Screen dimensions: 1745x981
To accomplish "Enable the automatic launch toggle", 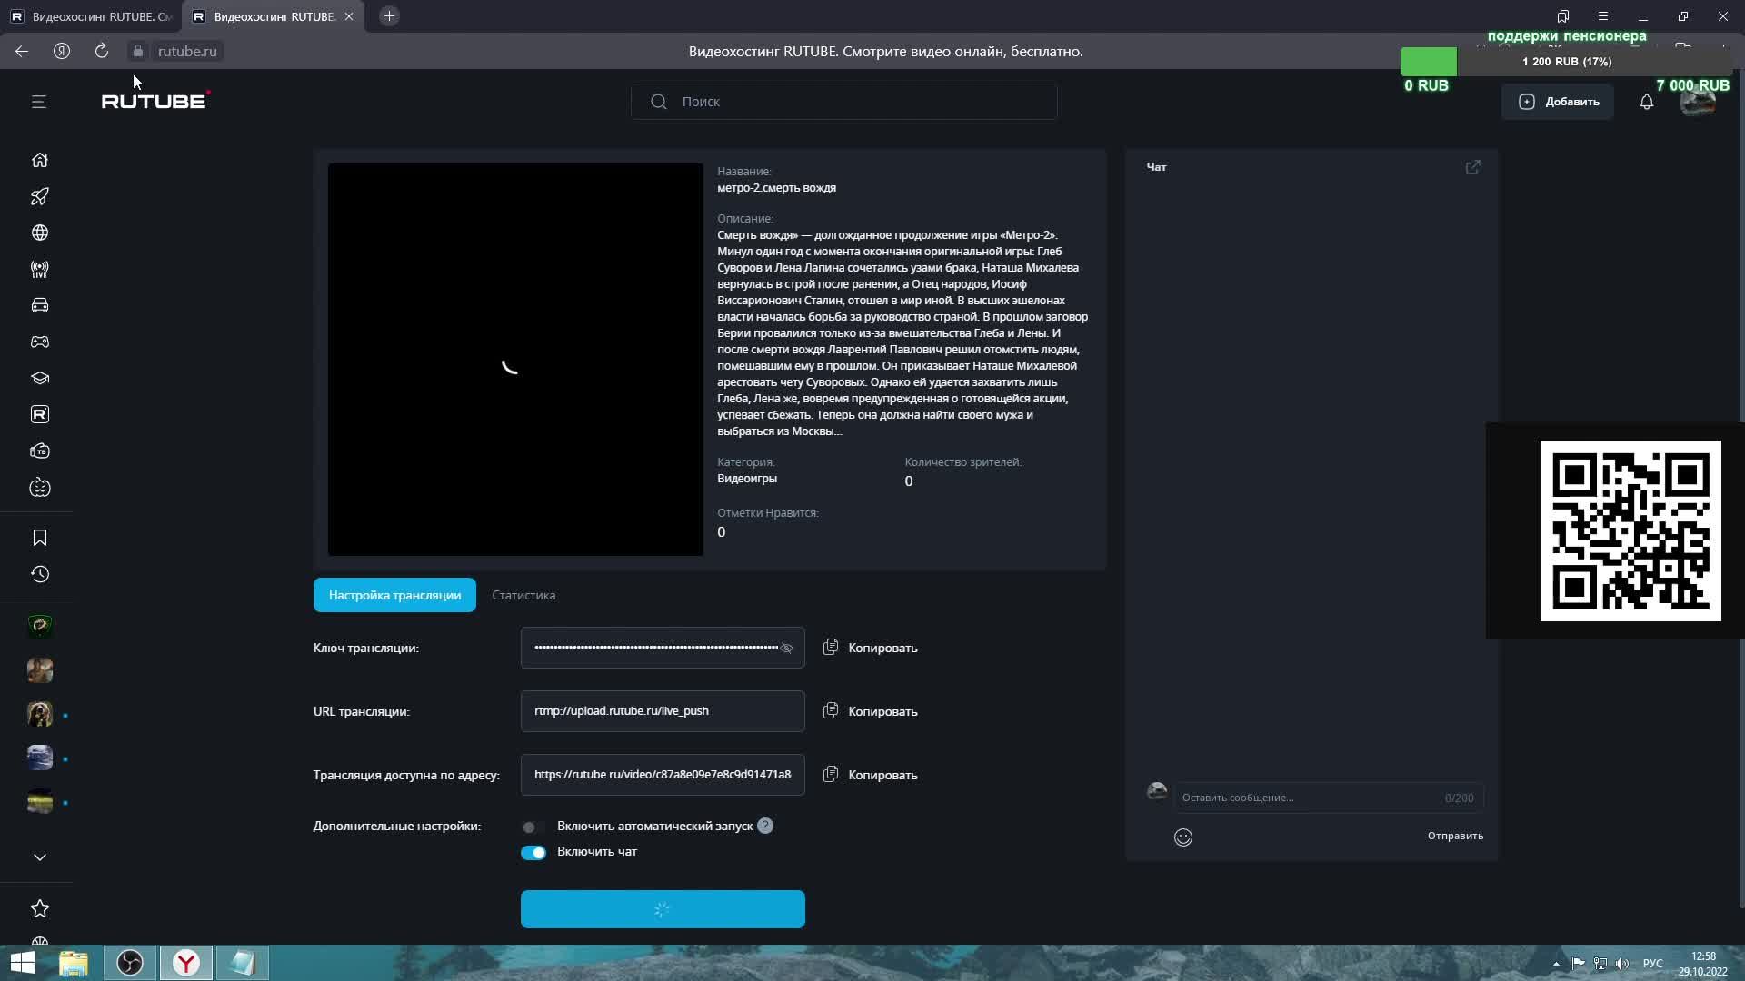I will point(533,827).
